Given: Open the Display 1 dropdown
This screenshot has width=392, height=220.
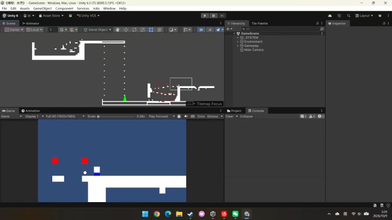Looking at the screenshot, I should pos(34,116).
